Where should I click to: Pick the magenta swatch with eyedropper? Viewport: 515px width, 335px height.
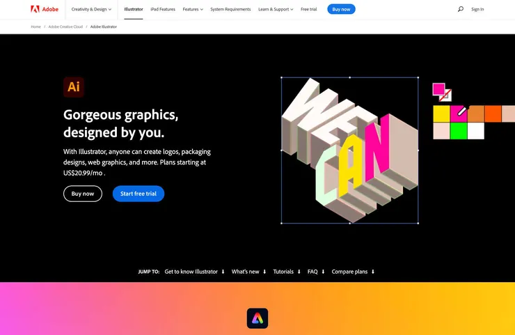pos(459,114)
